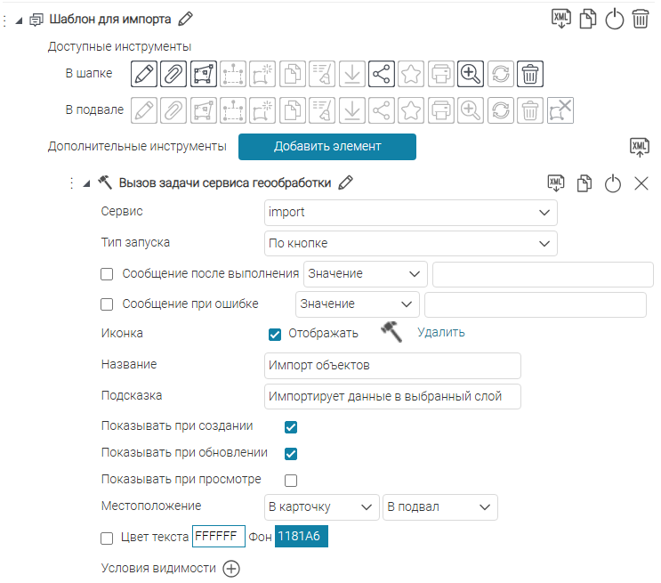Click the "Название" input field

point(392,366)
